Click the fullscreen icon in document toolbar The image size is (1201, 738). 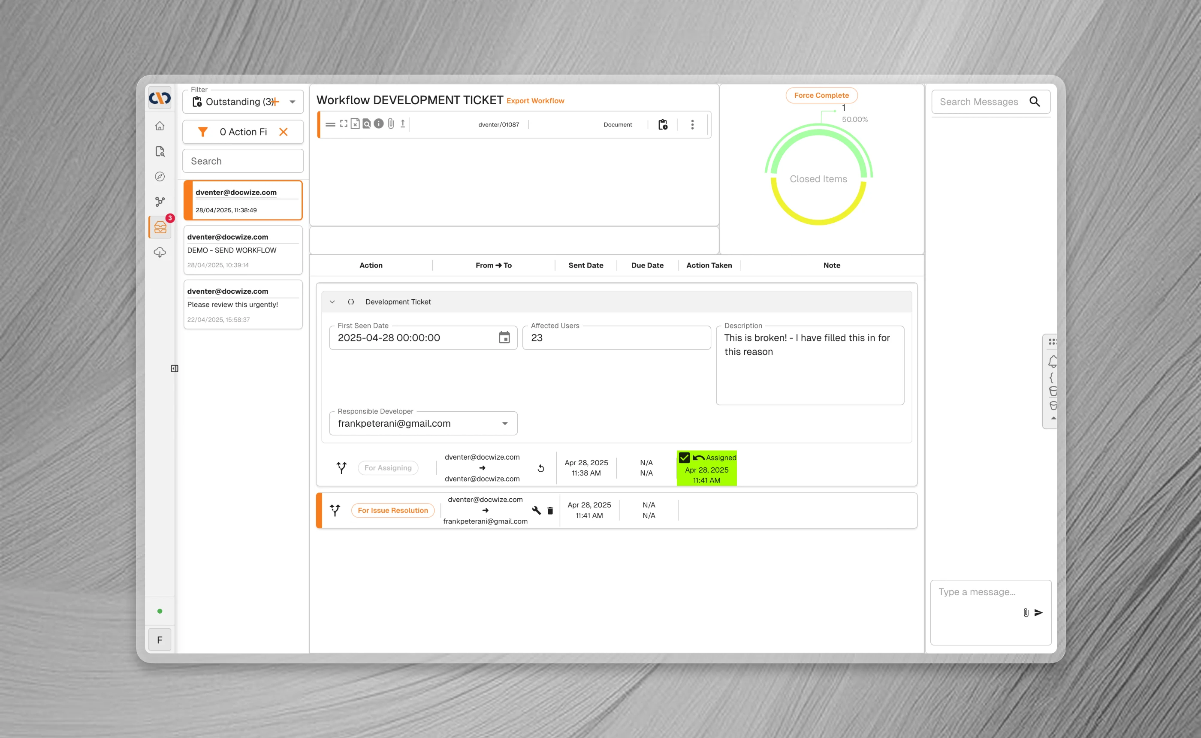coord(344,124)
